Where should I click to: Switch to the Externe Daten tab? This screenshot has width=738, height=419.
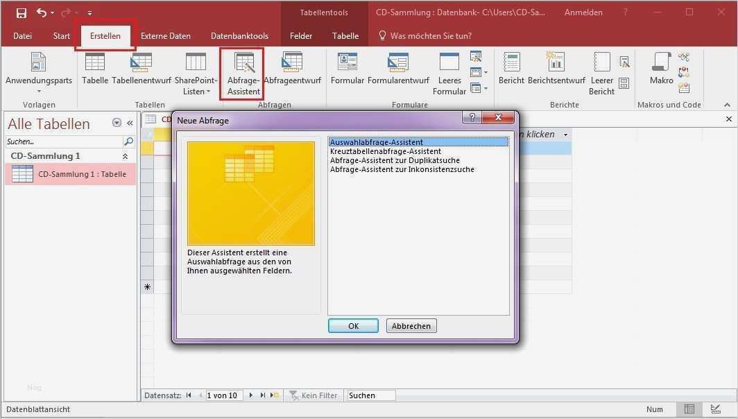(166, 35)
